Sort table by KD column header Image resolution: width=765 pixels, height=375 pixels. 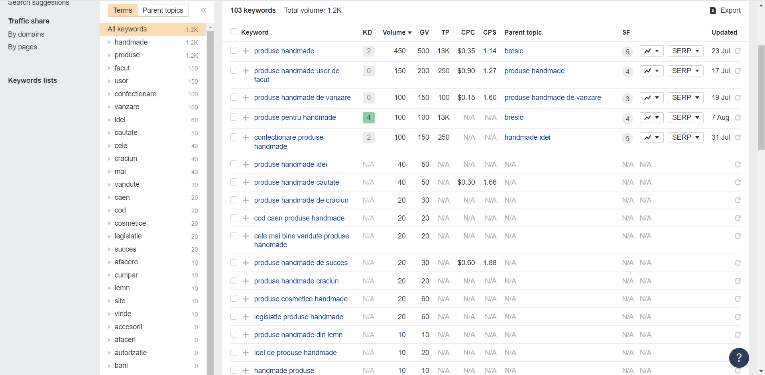(367, 32)
